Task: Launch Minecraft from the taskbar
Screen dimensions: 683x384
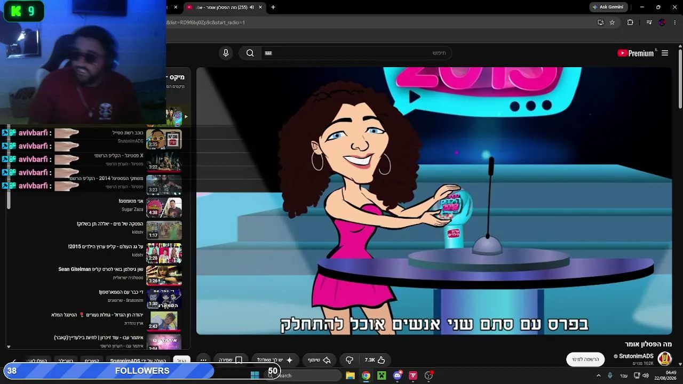Action: pyautogui.click(x=382, y=375)
